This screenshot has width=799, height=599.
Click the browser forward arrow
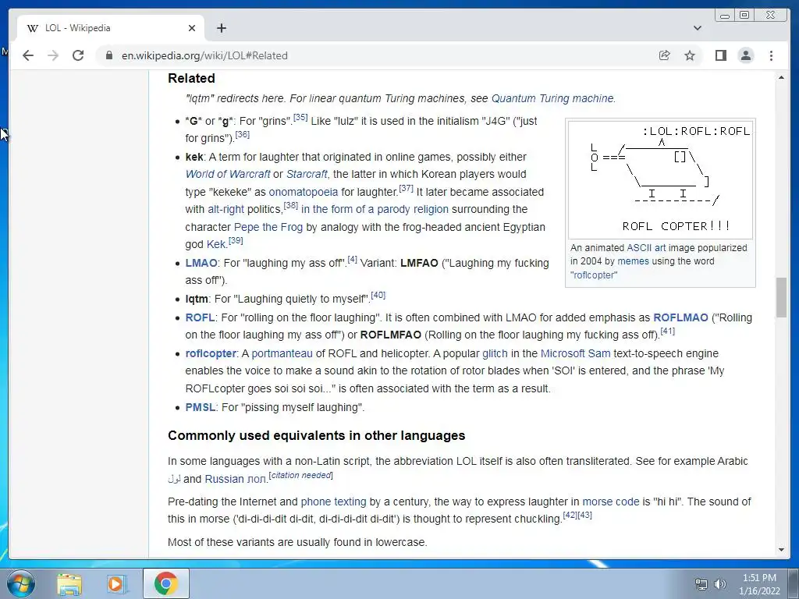[53, 55]
